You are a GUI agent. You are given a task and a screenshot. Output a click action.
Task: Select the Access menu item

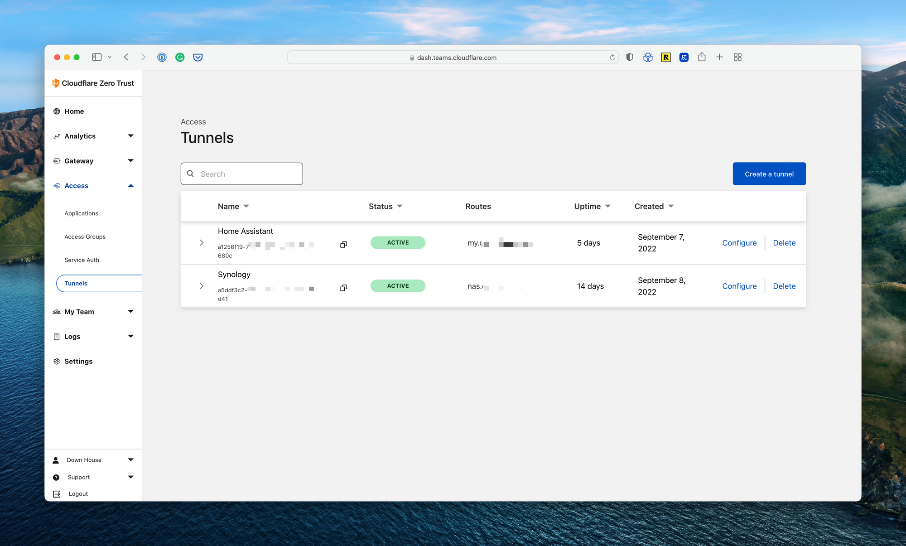coord(77,186)
